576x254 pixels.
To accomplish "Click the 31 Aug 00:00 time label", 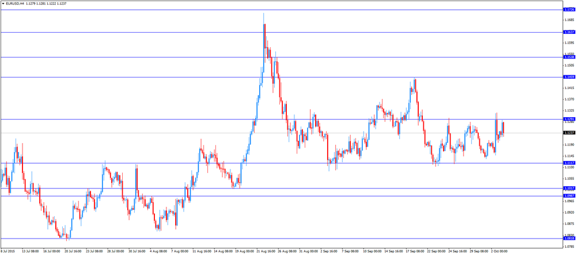I will coord(308,252).
